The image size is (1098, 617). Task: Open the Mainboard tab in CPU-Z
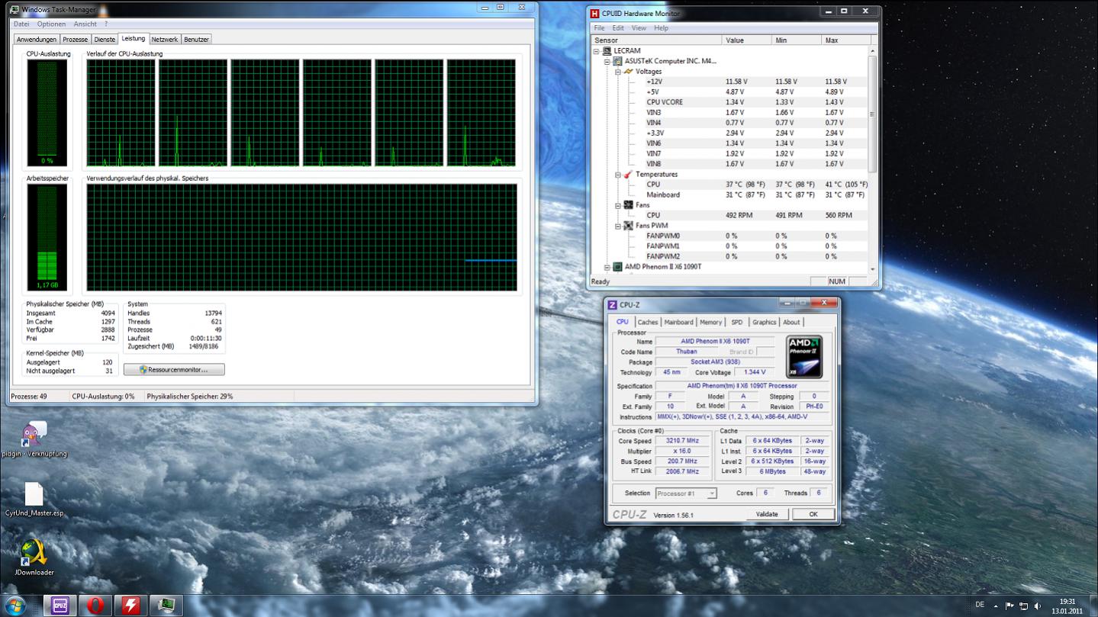coord(678,322)
